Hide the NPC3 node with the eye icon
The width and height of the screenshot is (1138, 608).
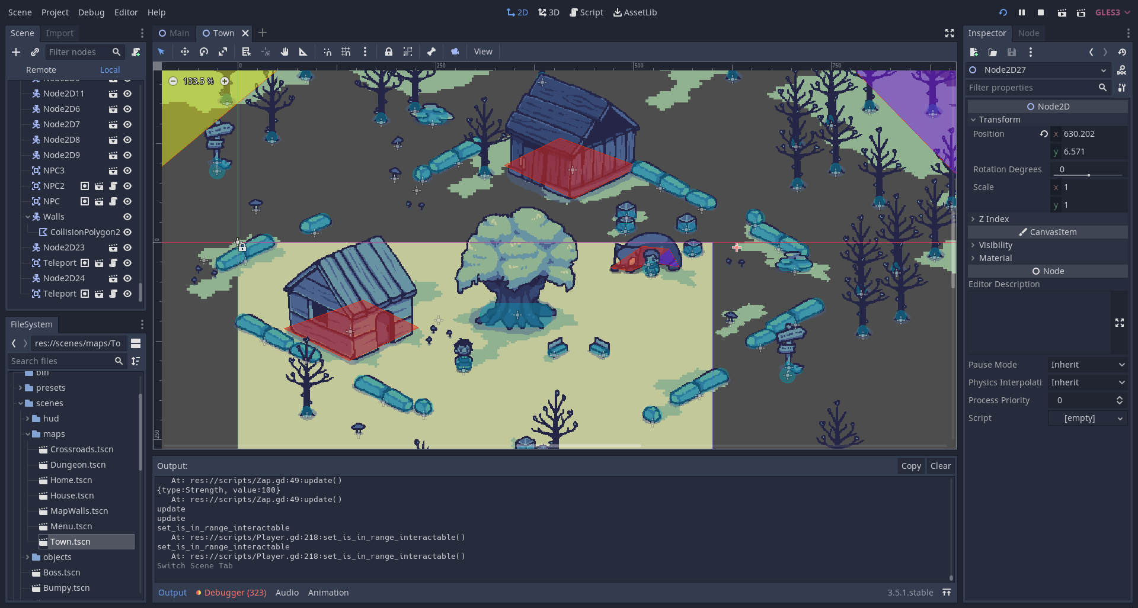[127, 171]
